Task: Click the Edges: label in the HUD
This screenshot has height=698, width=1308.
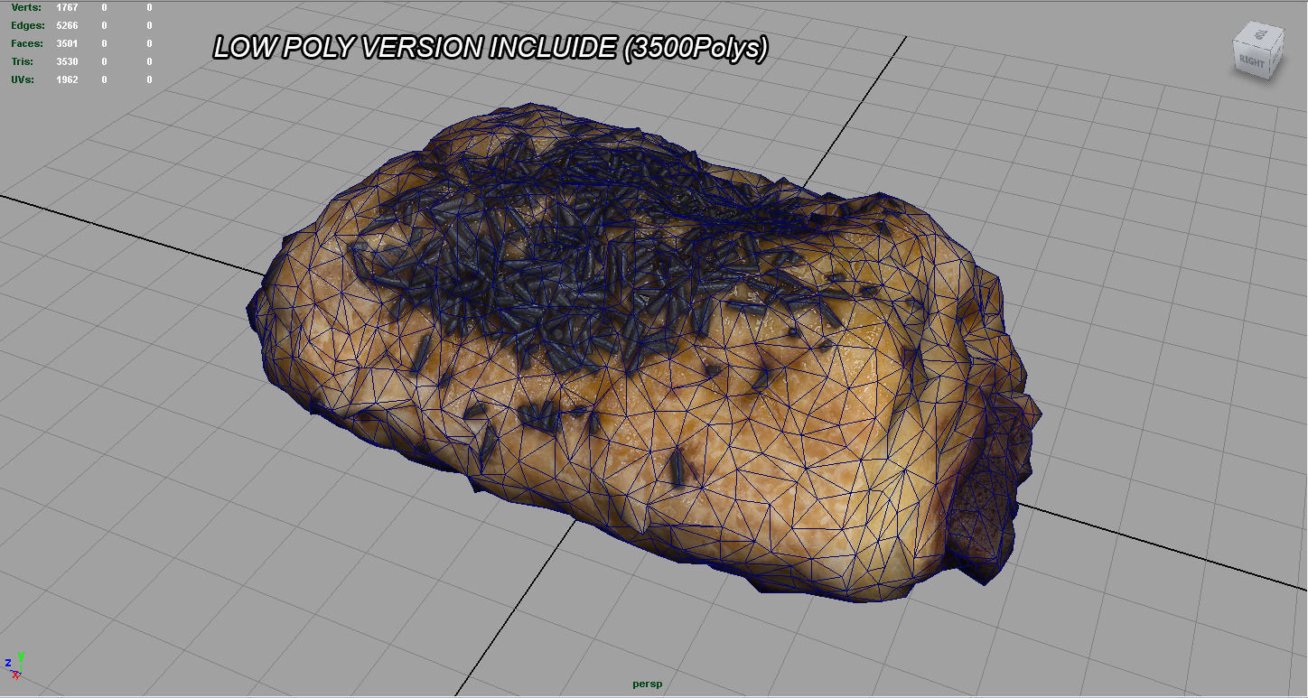Action: (28, 25)
